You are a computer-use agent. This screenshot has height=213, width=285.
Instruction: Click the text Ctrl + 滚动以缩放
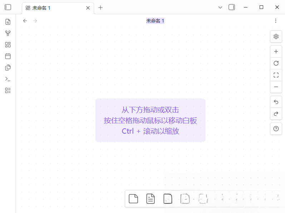[150, 131]
